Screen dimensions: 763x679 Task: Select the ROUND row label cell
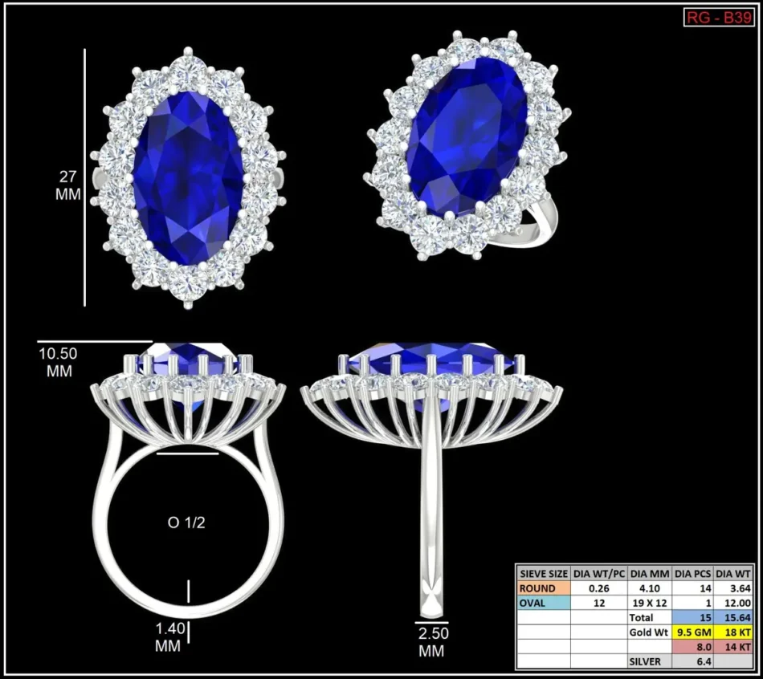click(x=544, y=588)
